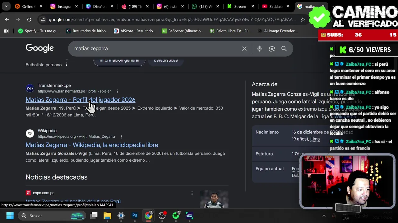
Task: Open File Explorer from the taskbar
Action: [107, 216]
